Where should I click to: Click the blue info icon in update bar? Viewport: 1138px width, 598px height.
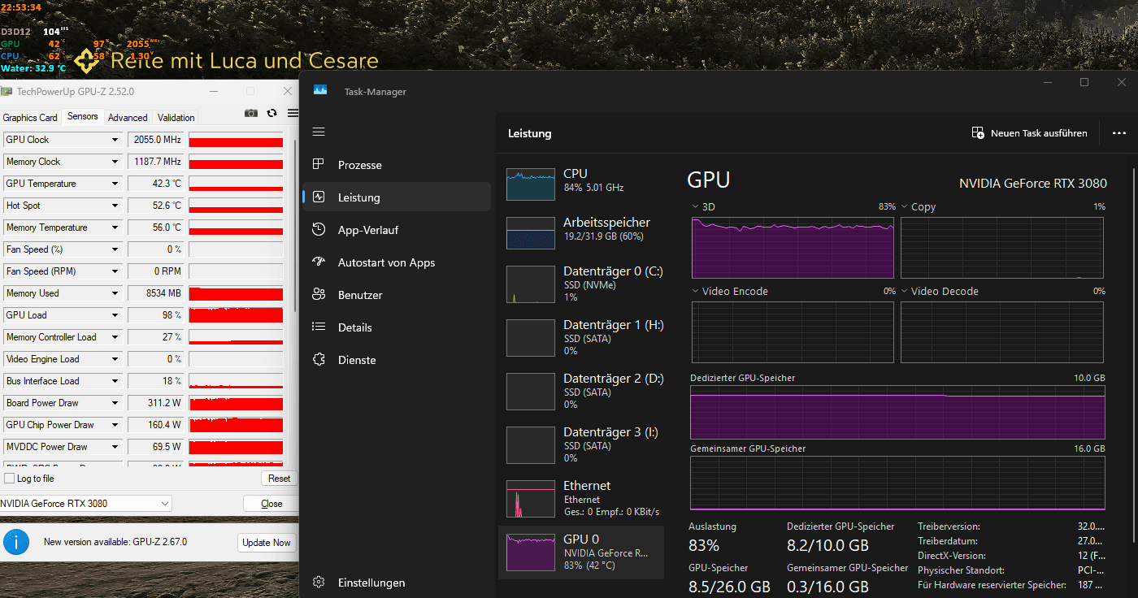tap(16, 542)
